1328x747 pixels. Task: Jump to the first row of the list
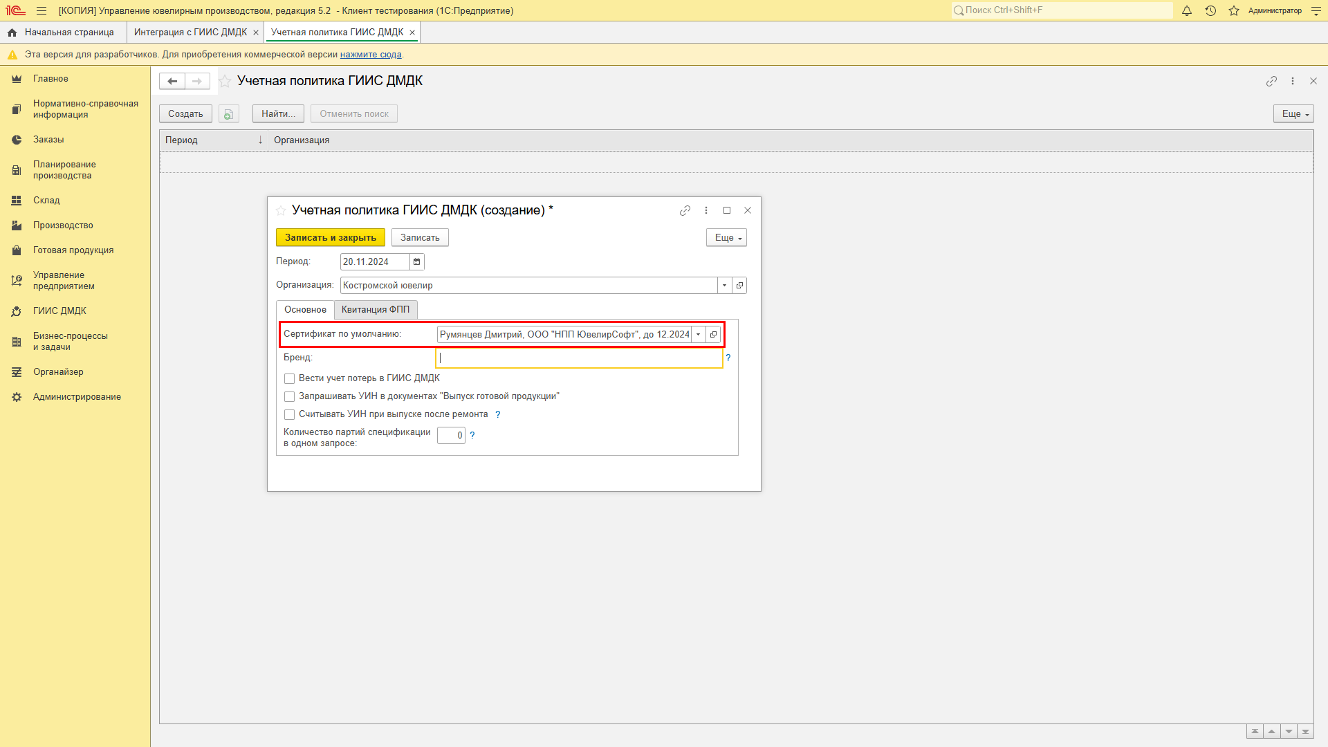tap(1255, 732)
